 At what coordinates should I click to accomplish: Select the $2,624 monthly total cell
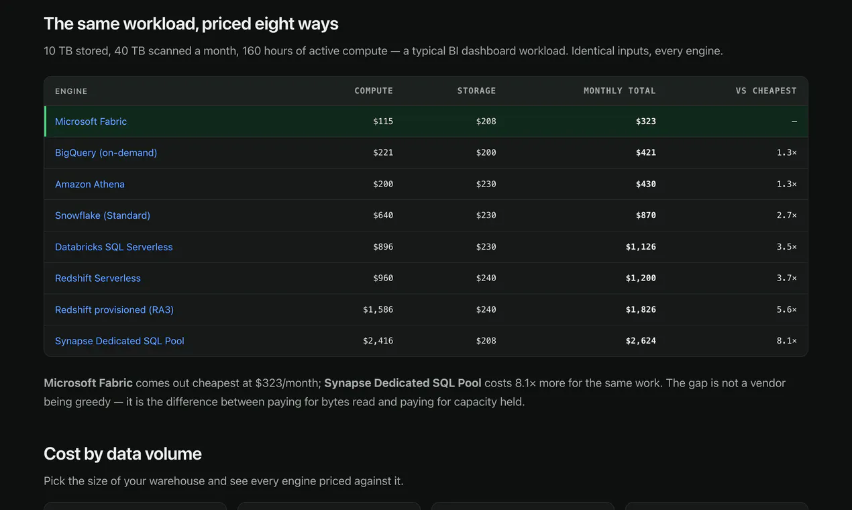(641, 341)
